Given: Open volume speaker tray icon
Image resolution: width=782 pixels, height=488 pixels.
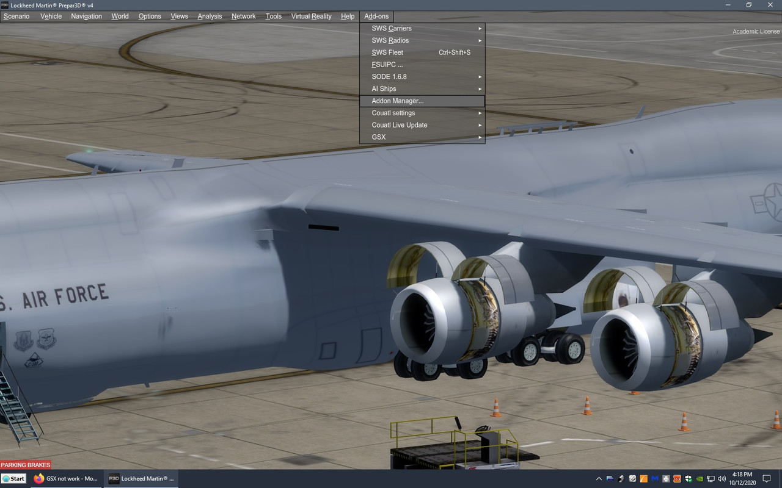Looking at the screenshot, I should point(722,479).
